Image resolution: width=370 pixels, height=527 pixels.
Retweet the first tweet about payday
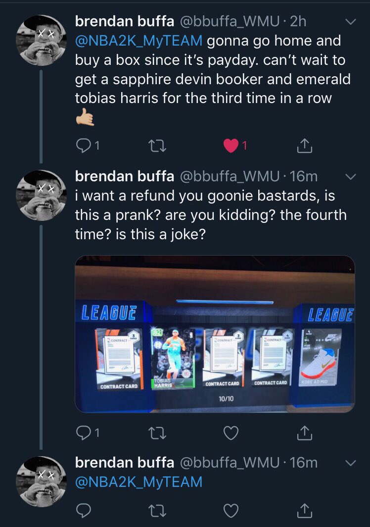click(x=157, y=146)
